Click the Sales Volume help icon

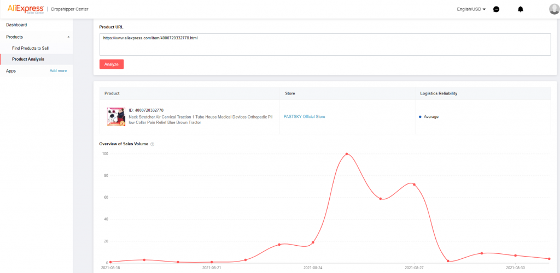(x=152, y=144)
